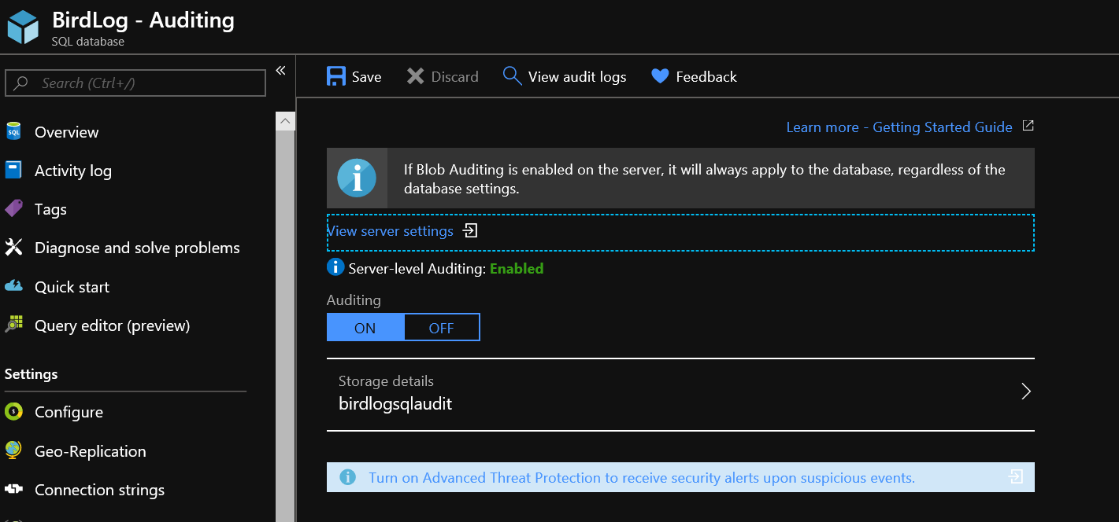Image resolution: width=1119 pixels, height=522 pixels.
Task: Click the BirdLog SQL database cube icon
Action: coord(23,27)
